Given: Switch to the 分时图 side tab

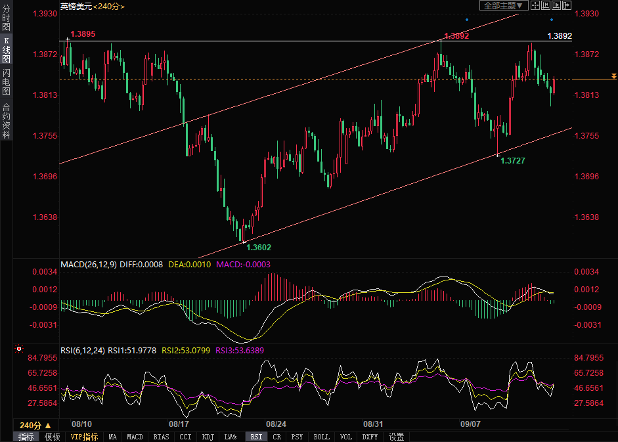Looking at the screenshot, I should 7,18.
